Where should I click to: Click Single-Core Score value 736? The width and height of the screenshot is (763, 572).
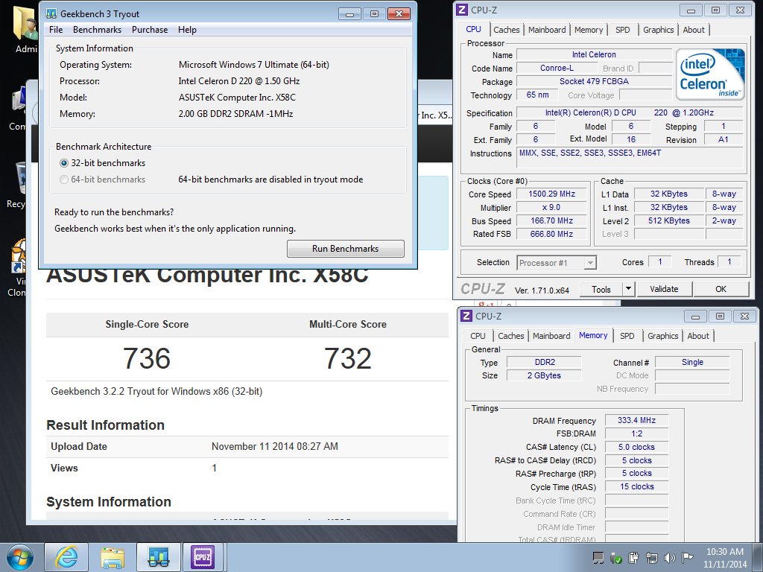[x=147, y=358]
